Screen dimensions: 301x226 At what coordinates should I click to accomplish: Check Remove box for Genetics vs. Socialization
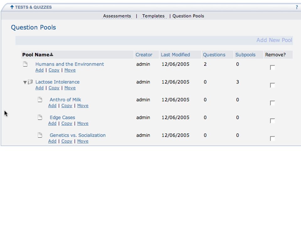tap(272, 138)
